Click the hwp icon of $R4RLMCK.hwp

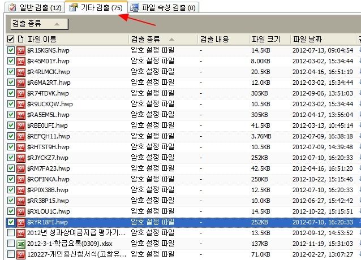(21, 72)
